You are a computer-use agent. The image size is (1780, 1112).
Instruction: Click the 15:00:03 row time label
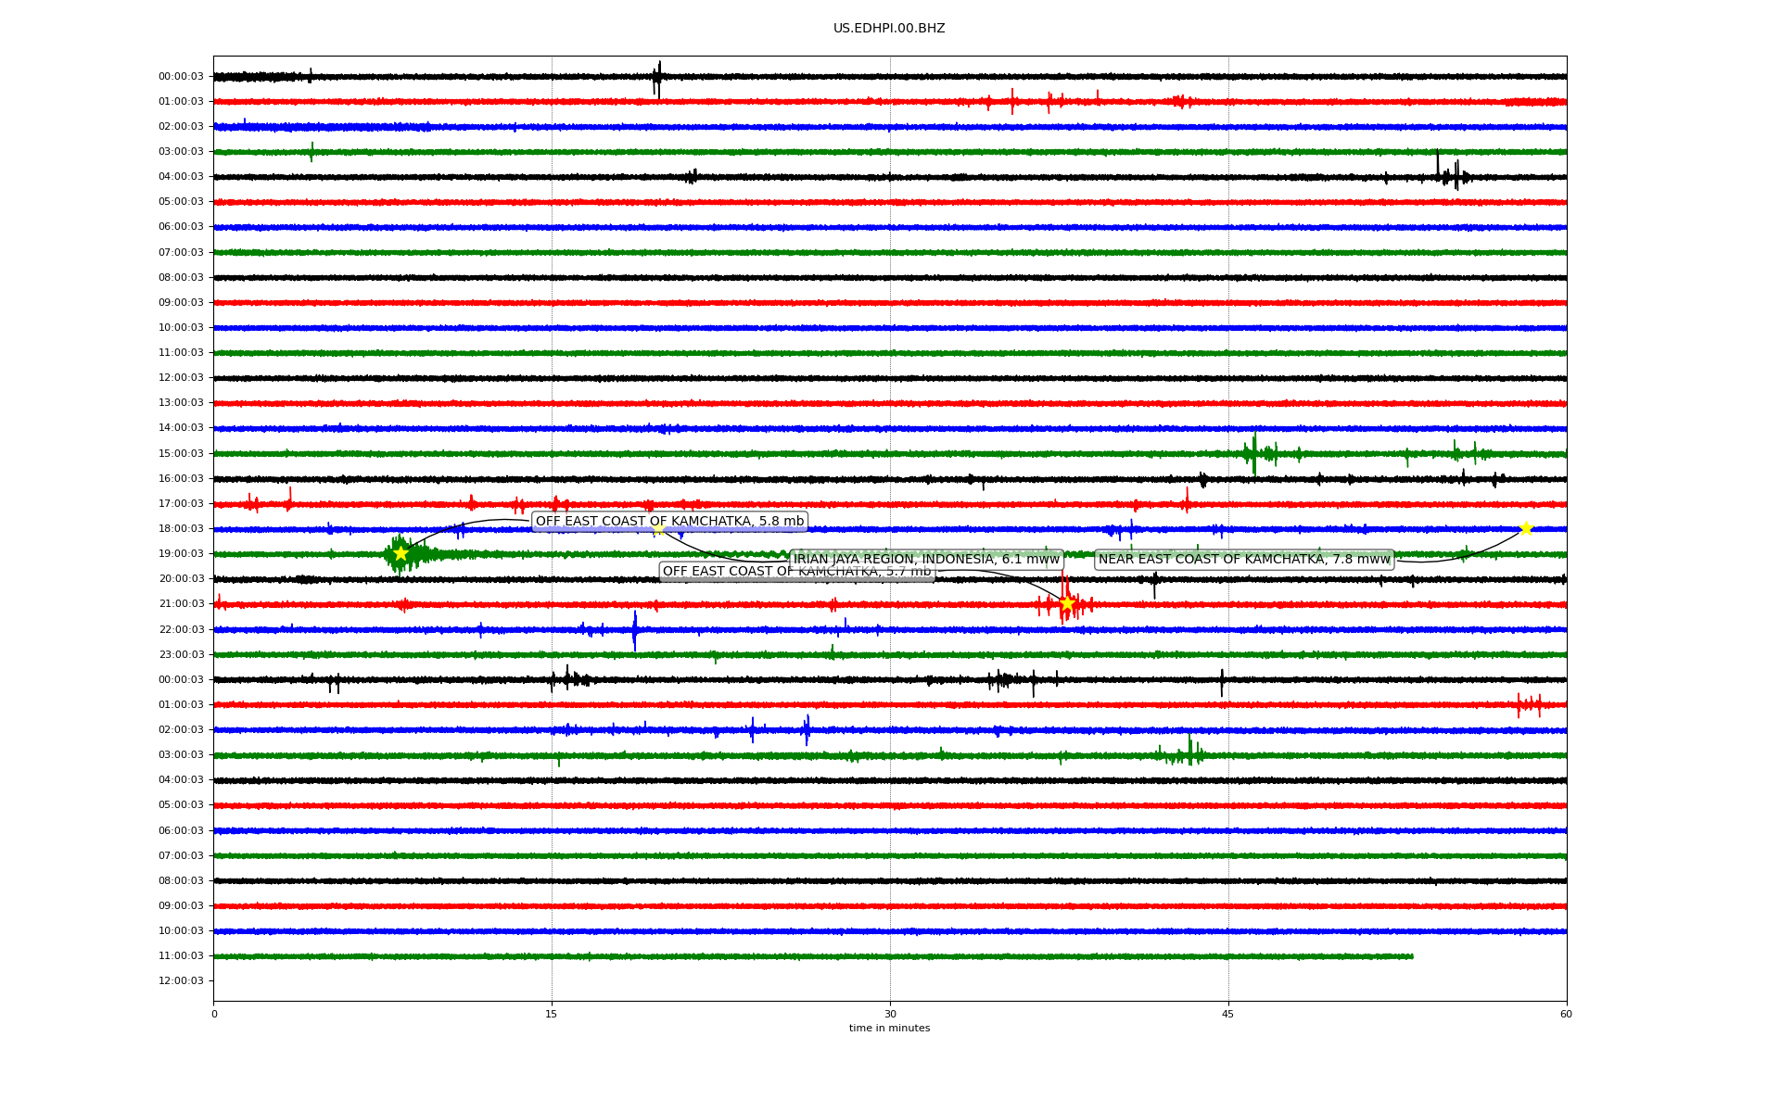(x=181, y=453)
